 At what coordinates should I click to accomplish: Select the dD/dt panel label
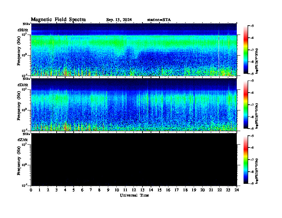[23, 85]
